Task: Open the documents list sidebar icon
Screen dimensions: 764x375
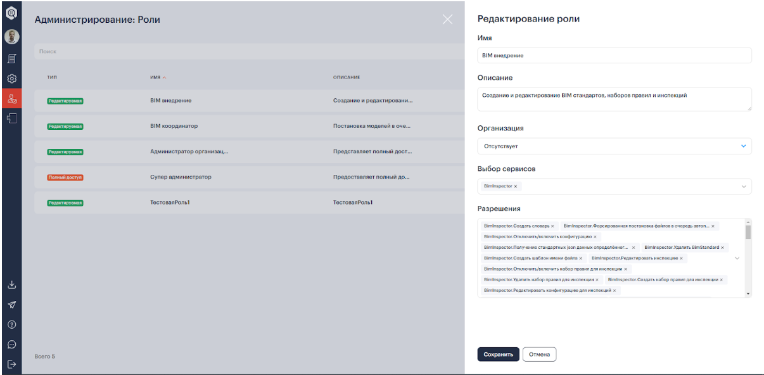Action: tap(11, 58)
